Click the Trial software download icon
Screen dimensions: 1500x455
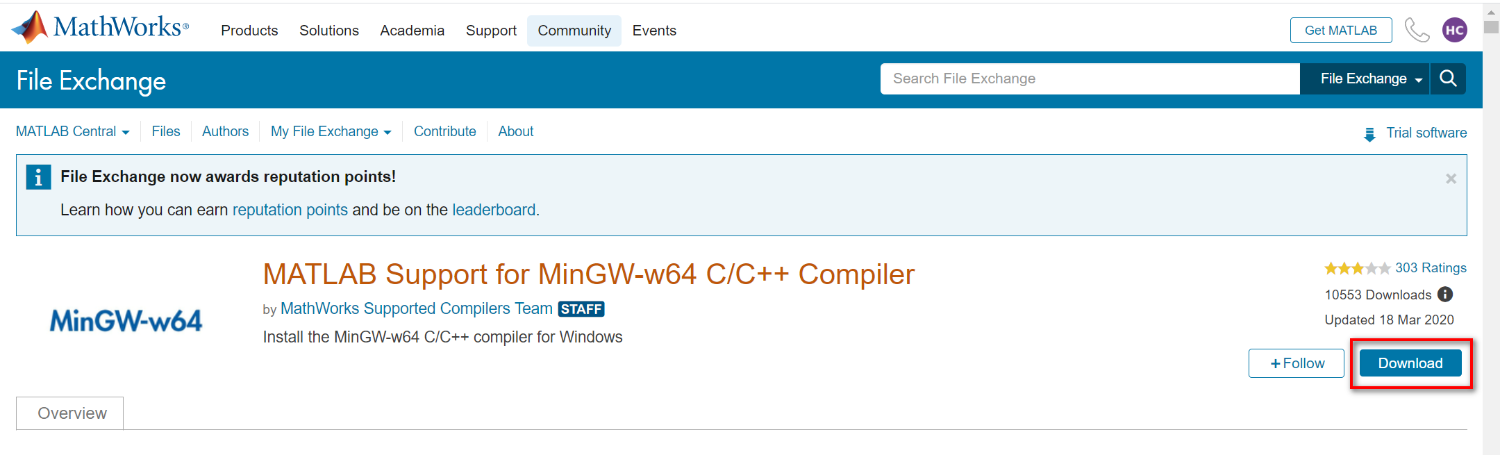click(1369, 133)
